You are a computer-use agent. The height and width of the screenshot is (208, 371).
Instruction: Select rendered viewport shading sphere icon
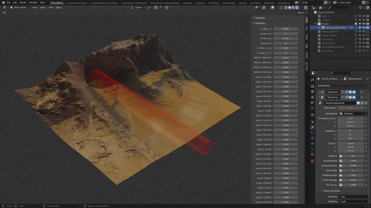(297, 8)
